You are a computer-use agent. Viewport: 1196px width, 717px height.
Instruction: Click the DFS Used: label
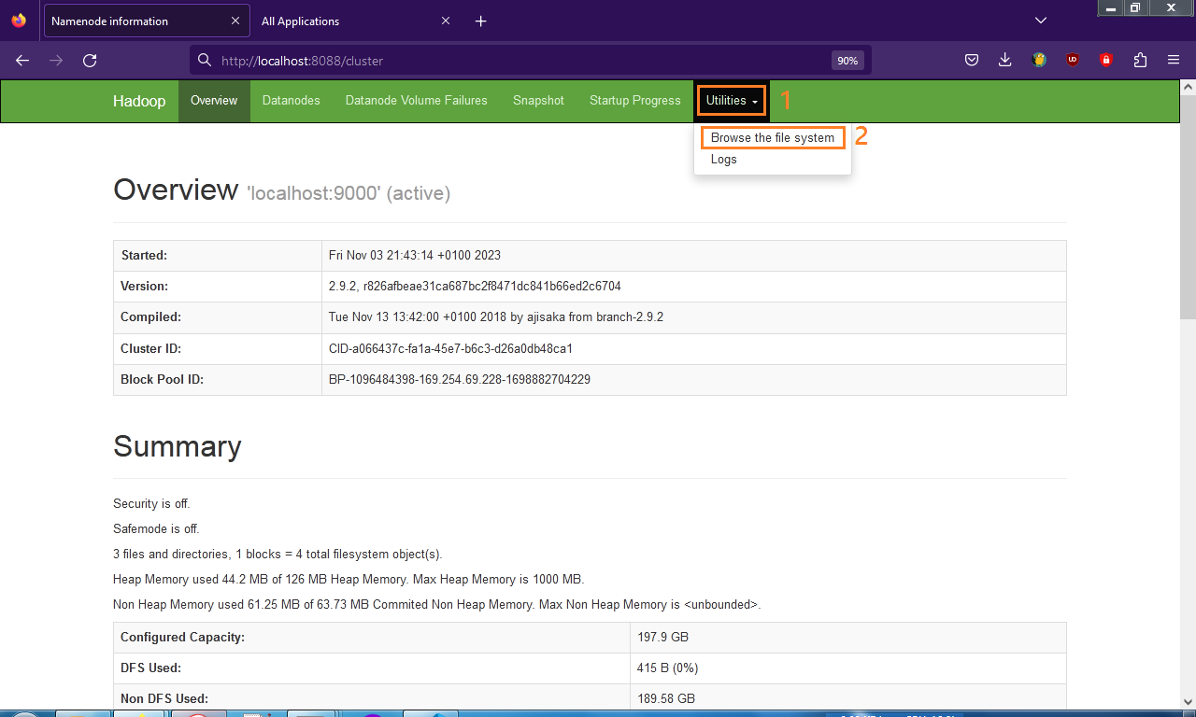tap(150, 668)
